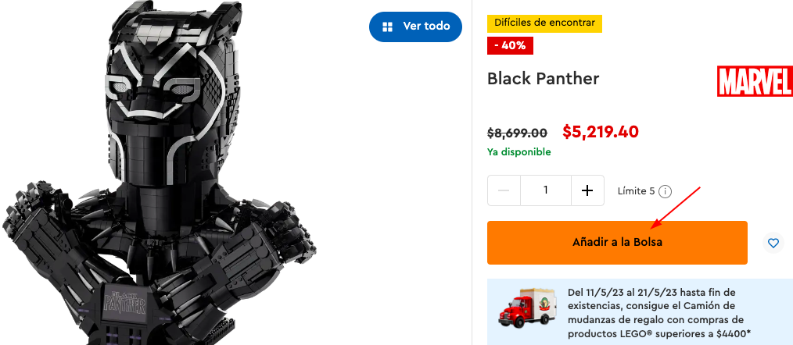Viewport: 793px width, 345px height.
Task: Click the red -40% discount badge
Action: (510, 45)
